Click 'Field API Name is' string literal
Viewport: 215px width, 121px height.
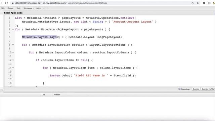tap(91, 75)
